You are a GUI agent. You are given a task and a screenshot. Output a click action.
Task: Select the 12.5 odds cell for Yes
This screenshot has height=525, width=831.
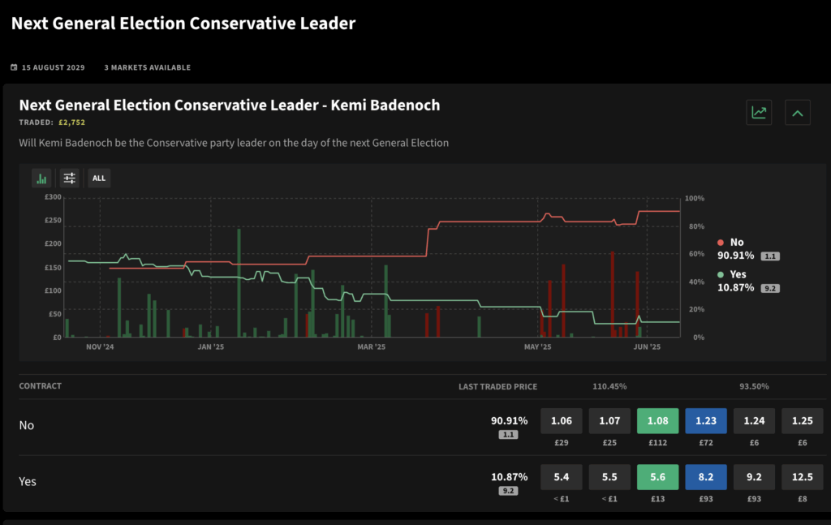803,477
